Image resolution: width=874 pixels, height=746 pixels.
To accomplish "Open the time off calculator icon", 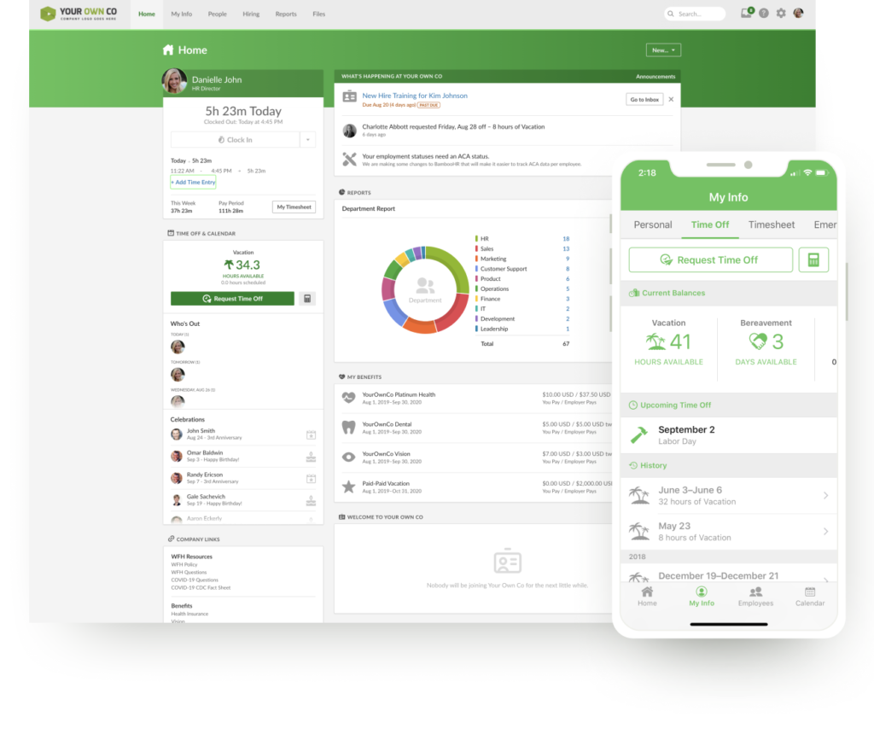I will (307, 298).
